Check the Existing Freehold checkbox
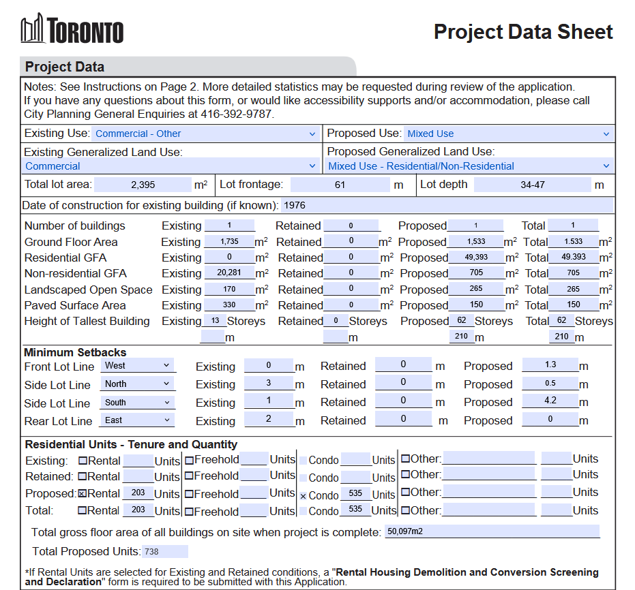 (189, 460)
